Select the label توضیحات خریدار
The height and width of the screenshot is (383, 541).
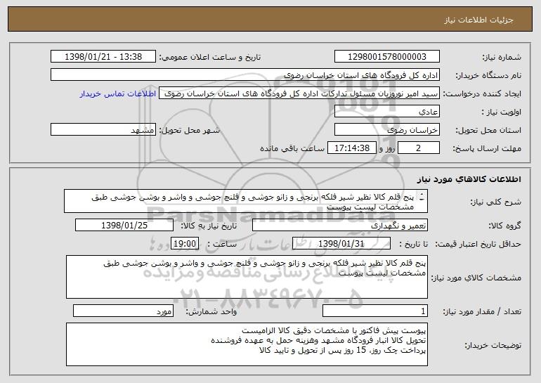pos(493,345)
